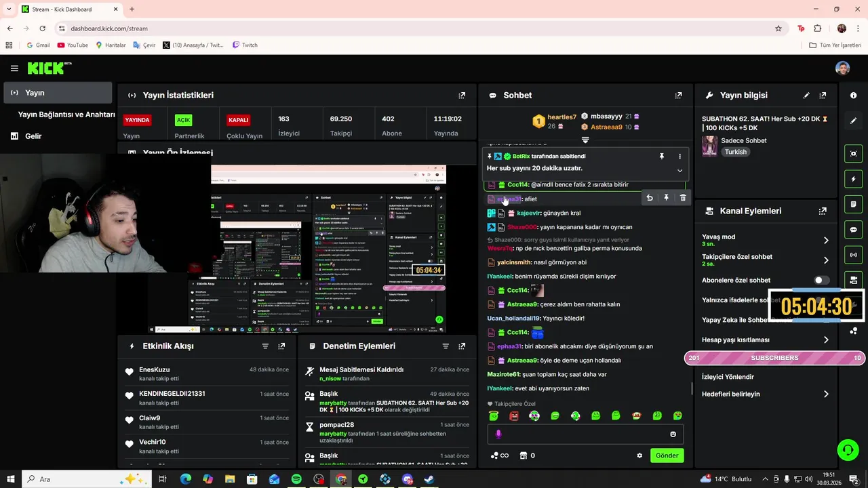Viewport: 868px width, 488px height.
Task: Open the emoji picker in chat input
Action: (673, 434)
